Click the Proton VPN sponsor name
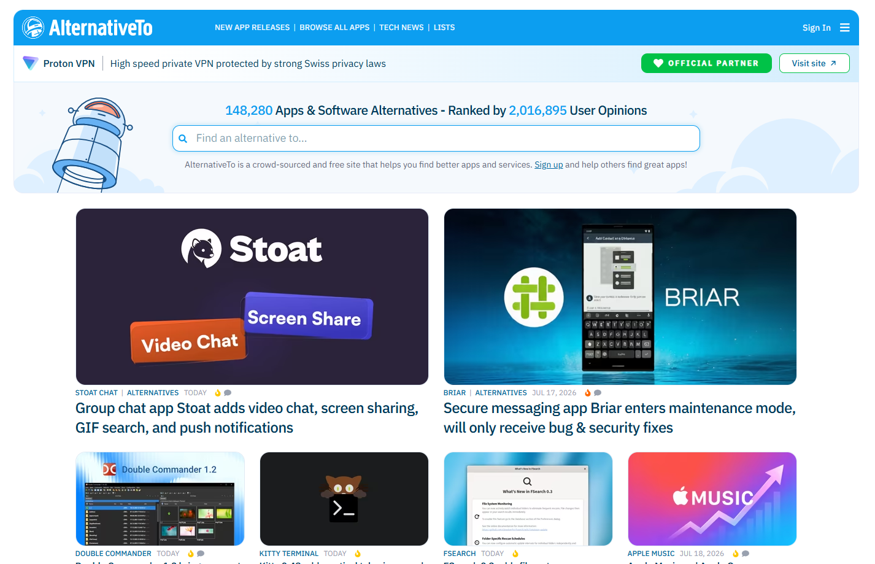This screenshot has height=564, width=875. tap(69, 63)
